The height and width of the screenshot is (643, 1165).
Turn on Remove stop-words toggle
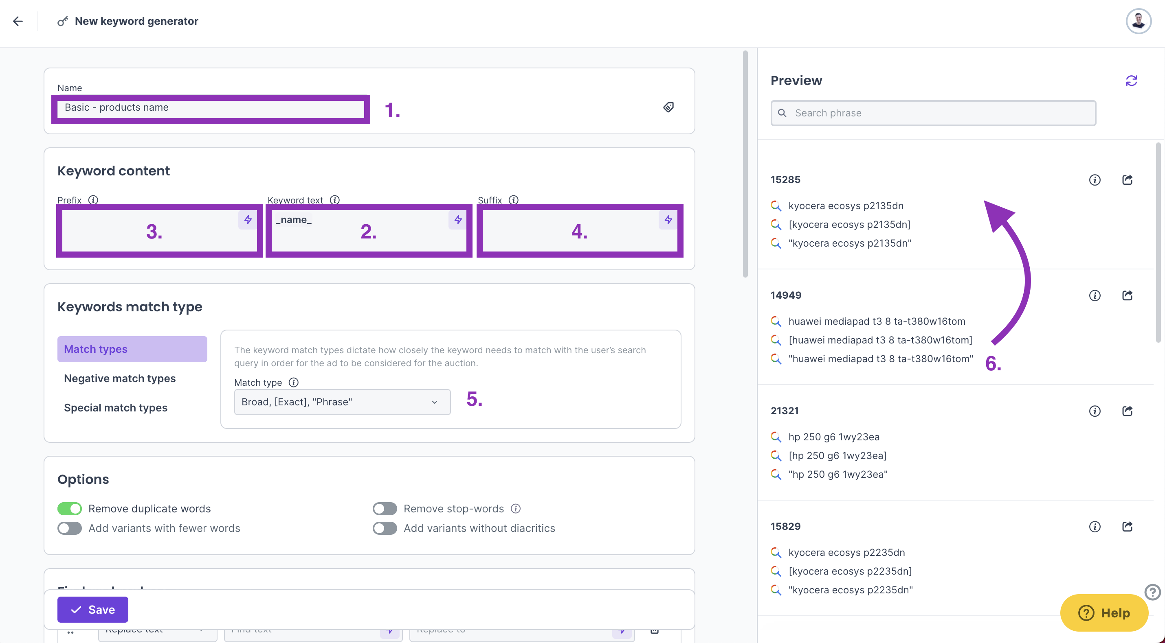pos(385,508)
